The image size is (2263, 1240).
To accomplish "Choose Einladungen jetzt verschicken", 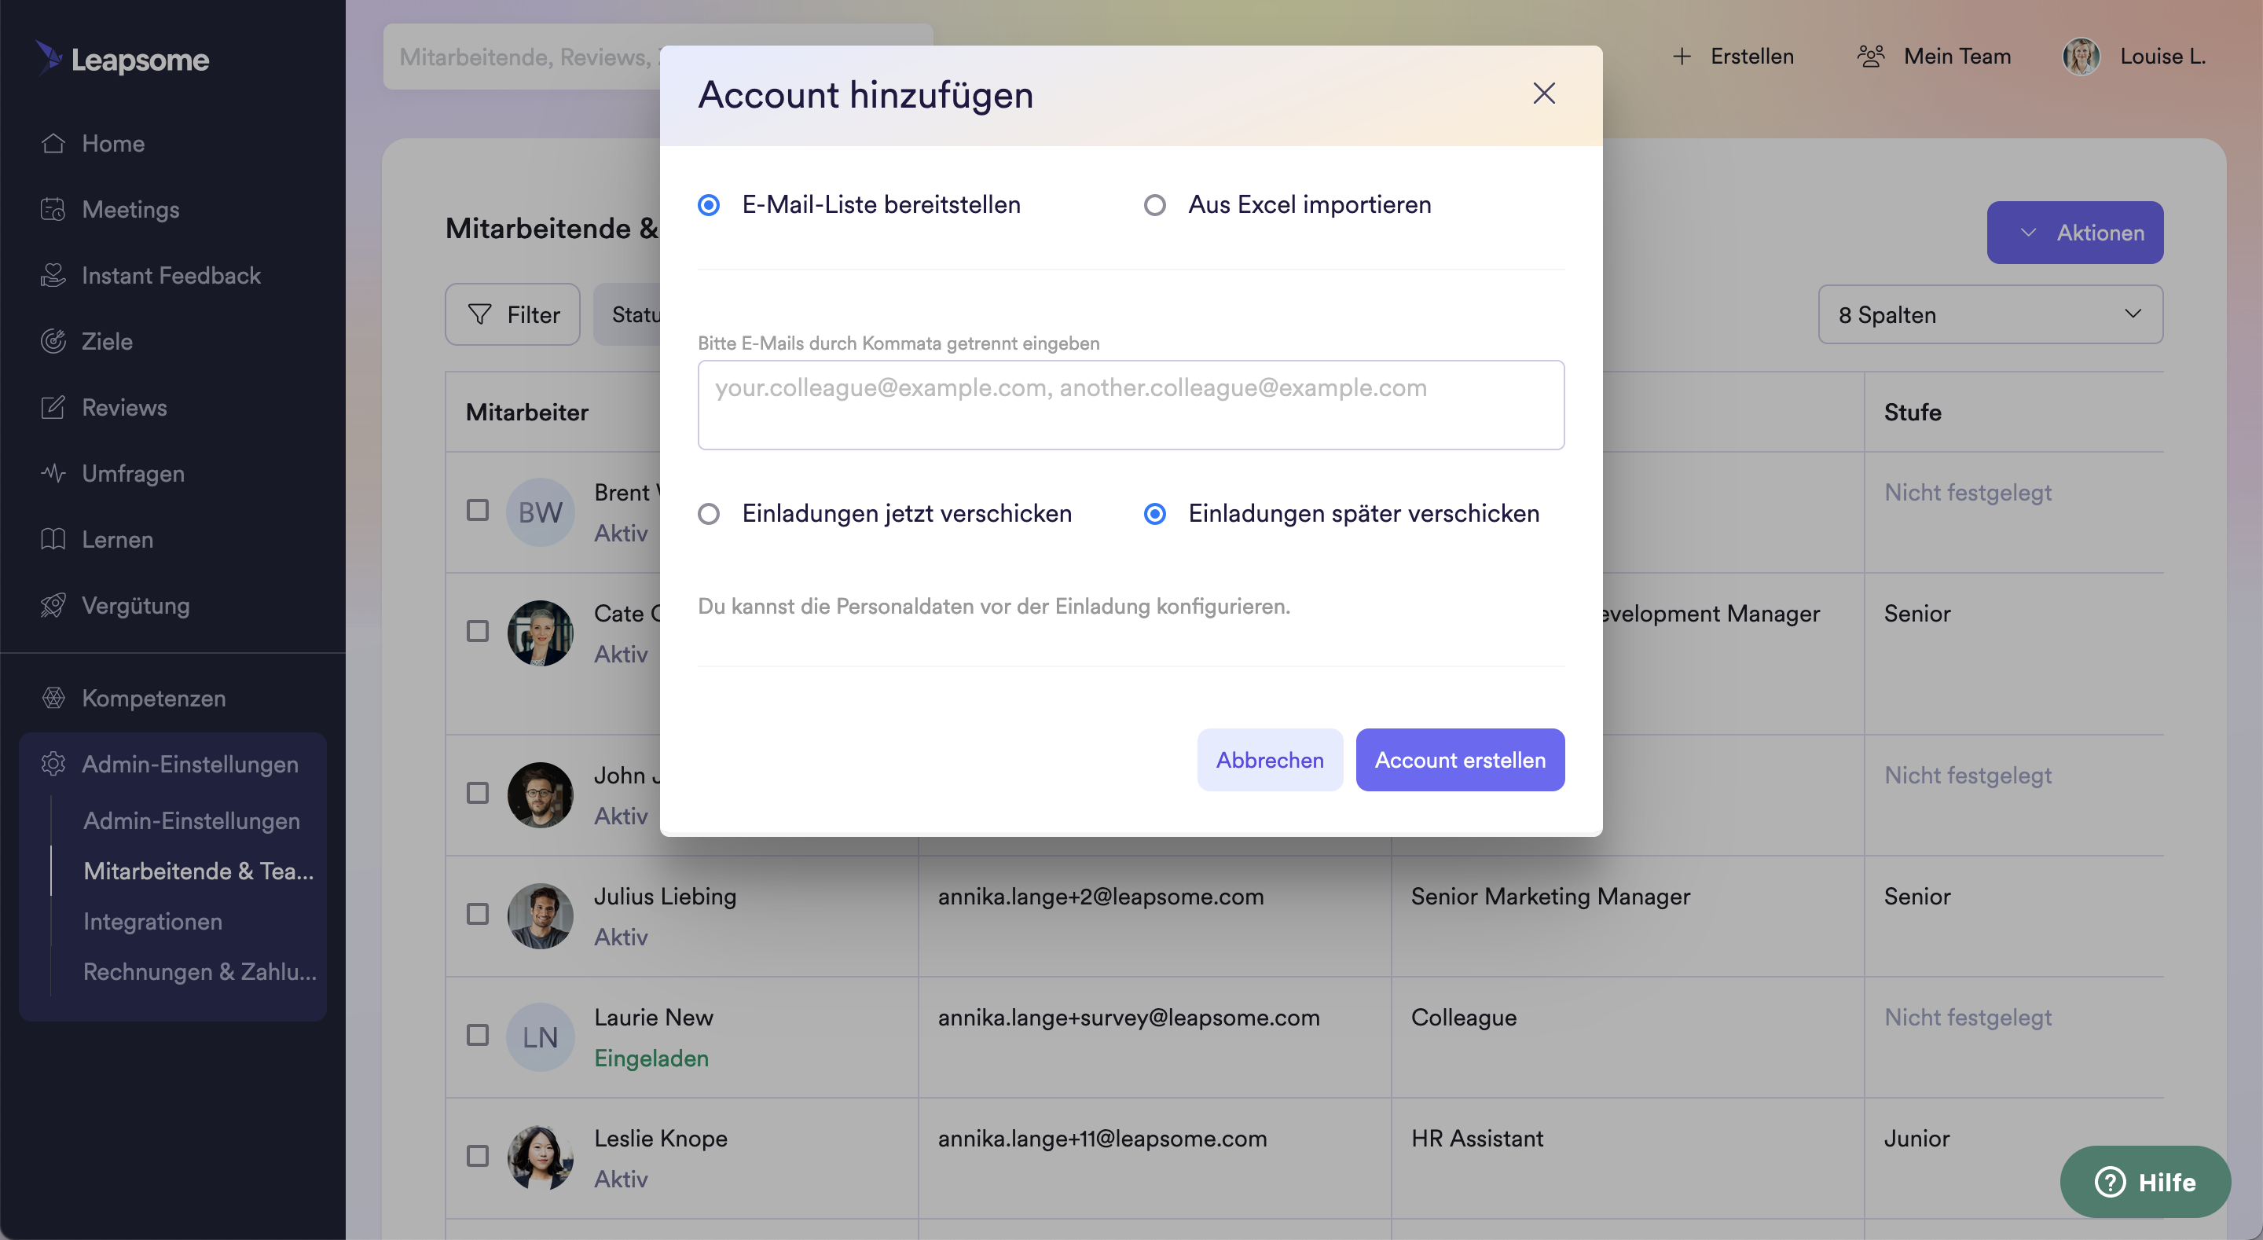I will point(708,513).
